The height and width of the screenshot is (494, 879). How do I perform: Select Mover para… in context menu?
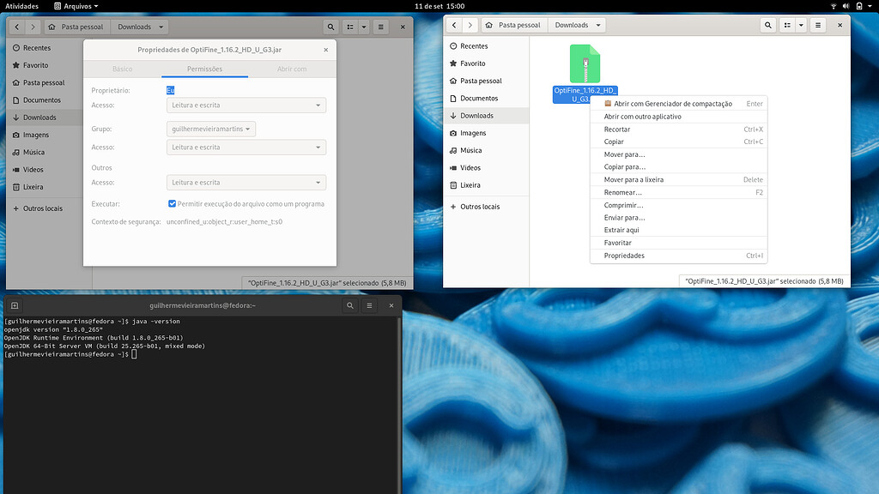(678, 154)
